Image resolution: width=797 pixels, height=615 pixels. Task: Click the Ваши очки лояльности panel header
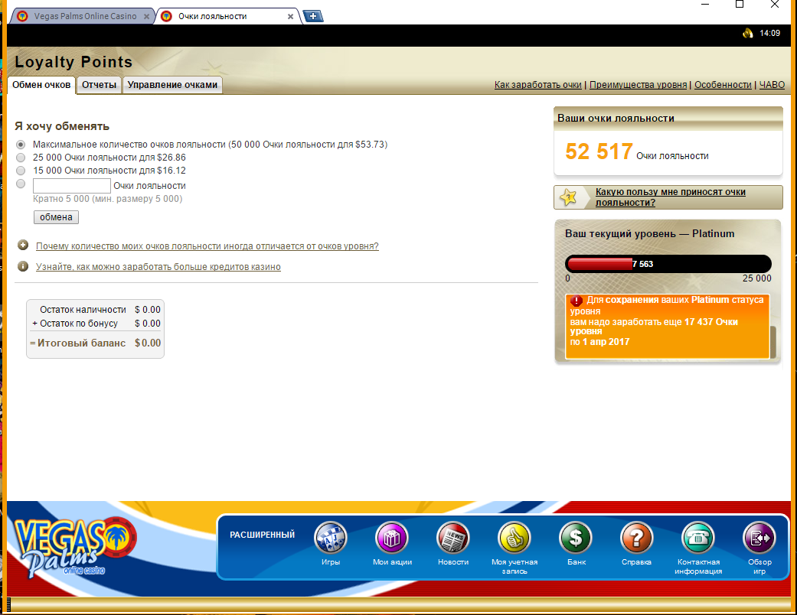[668, 119]
